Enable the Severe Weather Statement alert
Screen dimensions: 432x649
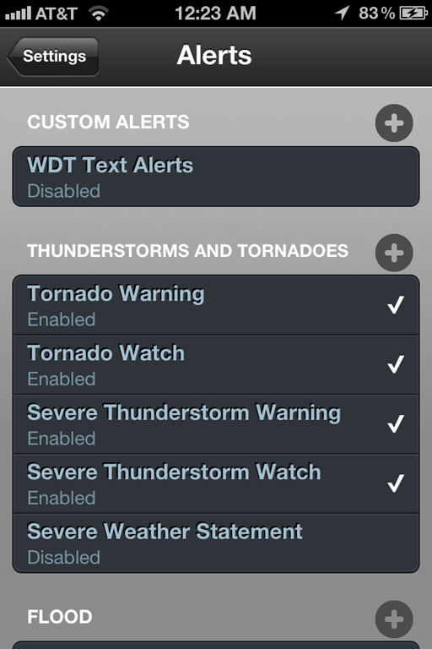pyautogui.click(x=216, y=543)
